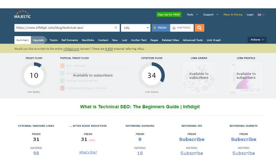This screenshot has width=276, height=166.
Task: Click the infidigit.com domain link
Action: click(x=71, y=49)
